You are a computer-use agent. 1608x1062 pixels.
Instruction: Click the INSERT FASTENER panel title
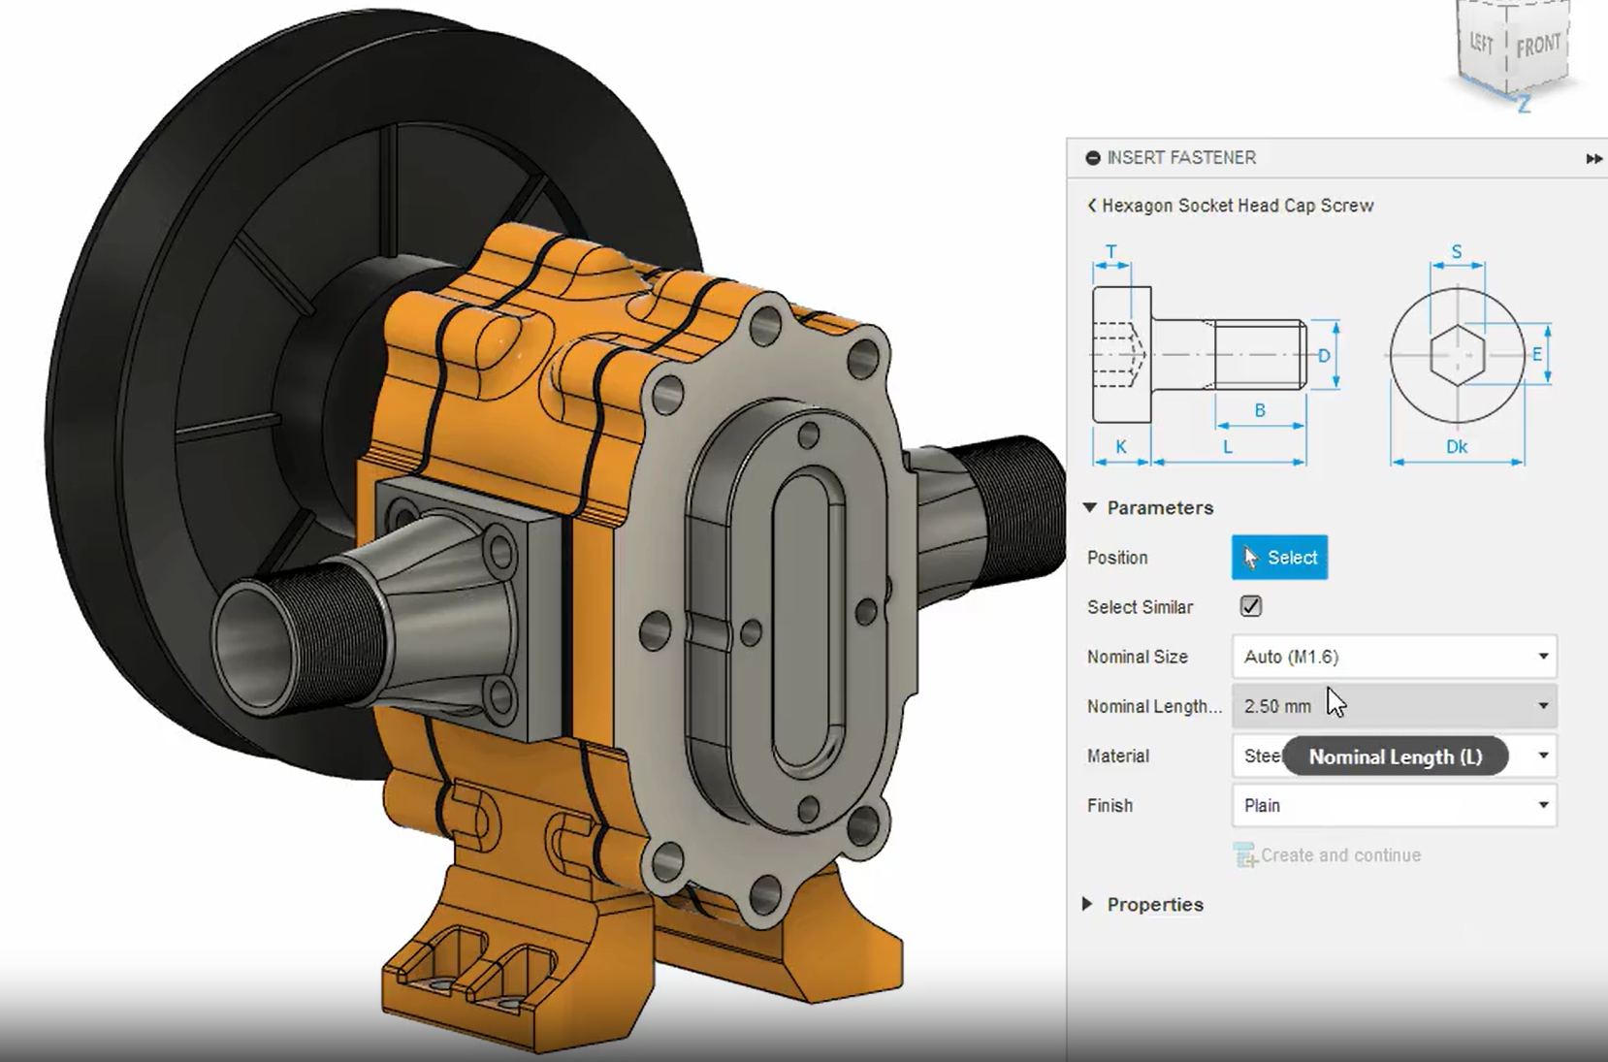1181,158
